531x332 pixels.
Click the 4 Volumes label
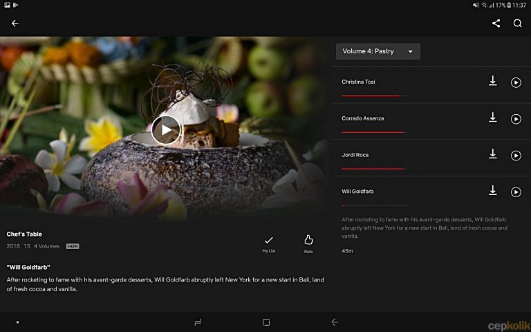pos(47,246)
